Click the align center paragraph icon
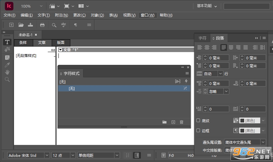The width and height of the screenshot is (273, 162). click(x=207, y=47)
